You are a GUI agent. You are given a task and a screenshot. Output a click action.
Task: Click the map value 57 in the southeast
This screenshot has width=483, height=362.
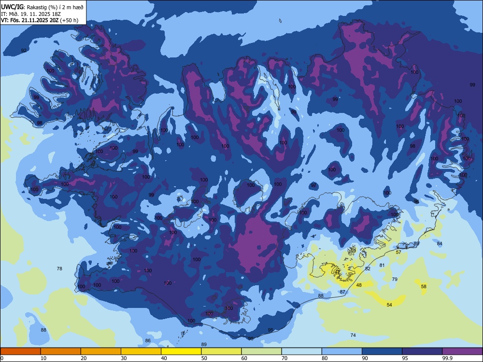click(x=398, y=252)
